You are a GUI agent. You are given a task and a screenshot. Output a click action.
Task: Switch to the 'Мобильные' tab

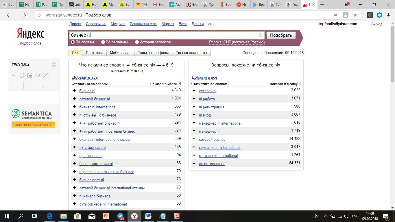(x=120, y=53)
